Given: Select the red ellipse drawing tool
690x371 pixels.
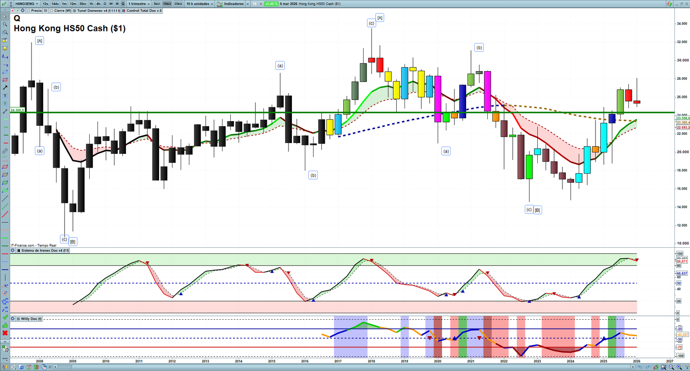Looking at the screenshot, I should (5, 167).
